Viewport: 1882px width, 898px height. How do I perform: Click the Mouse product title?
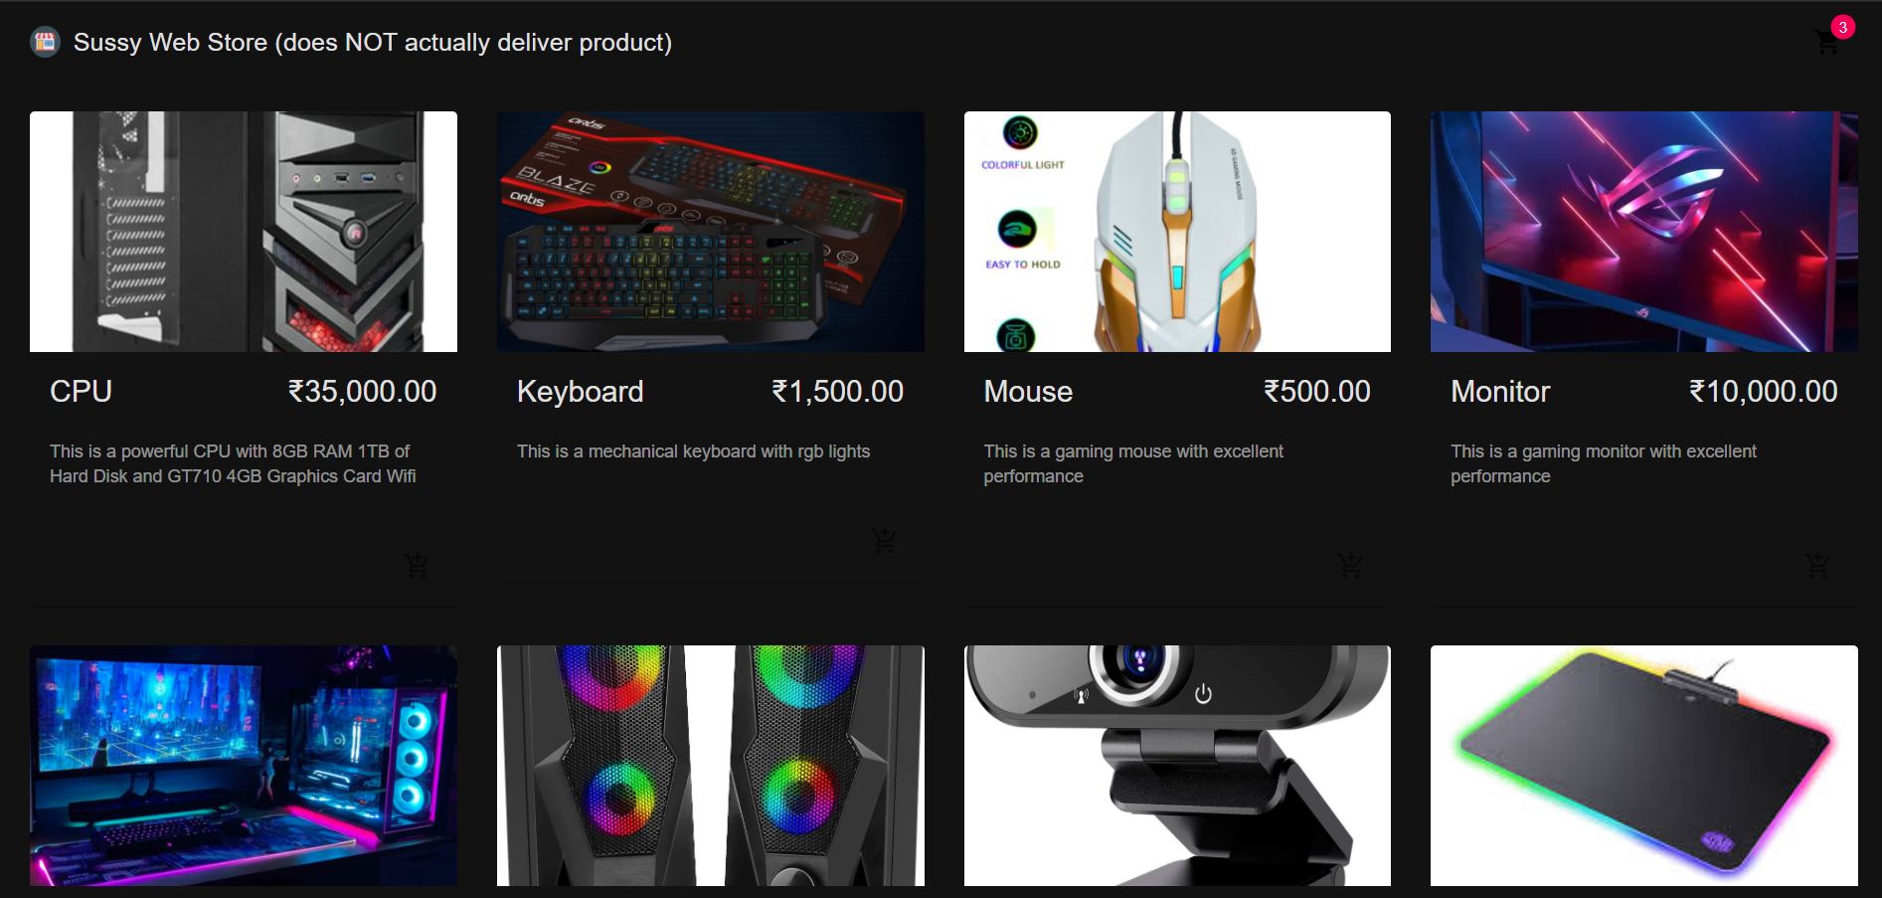(1028, 391)
